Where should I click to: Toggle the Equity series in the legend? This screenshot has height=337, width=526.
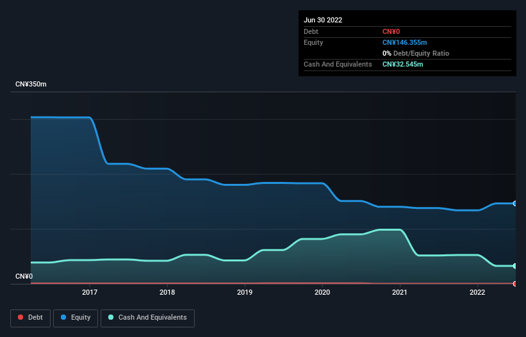click(76, 318)
